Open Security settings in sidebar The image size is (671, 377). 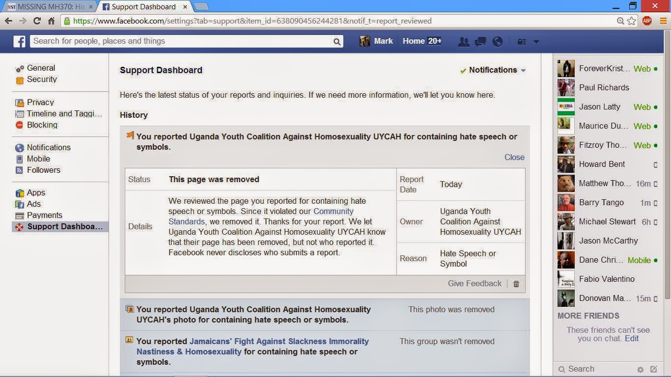42,80
